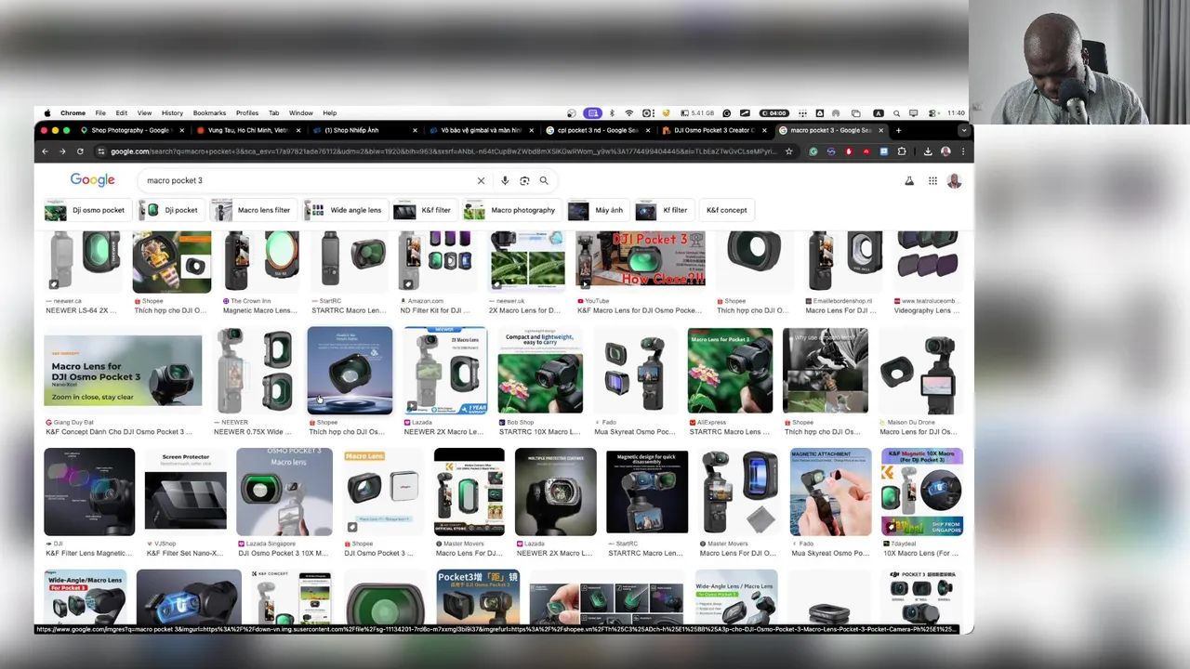Open 'ND Filter Kit for DJI' Amazon link
Screen dimensions: 1190x669
pos(437,310)
